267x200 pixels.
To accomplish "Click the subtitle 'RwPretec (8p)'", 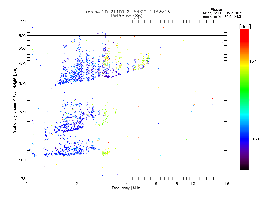I will tap(126, 16).
